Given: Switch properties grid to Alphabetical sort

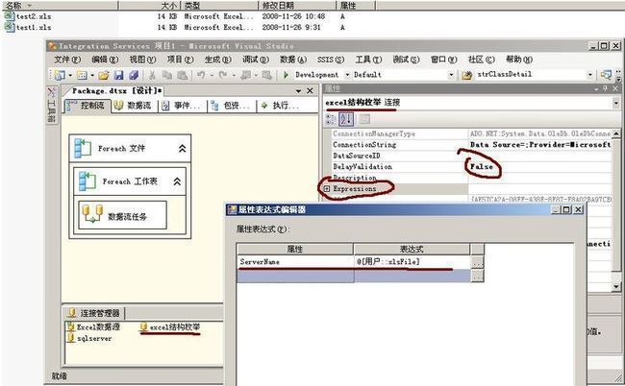Looking at the screenshot, I should coord(346,119).
